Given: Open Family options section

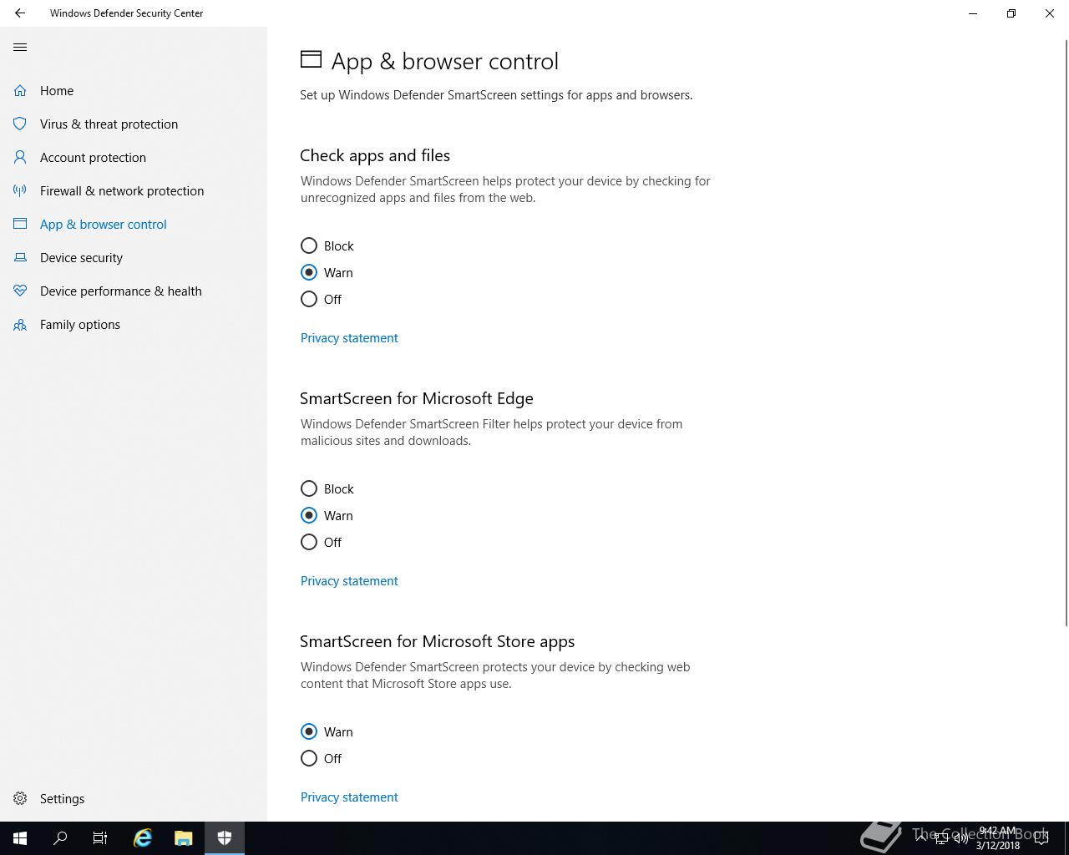Looking at the screenshot, I should (x=80, y=324).
